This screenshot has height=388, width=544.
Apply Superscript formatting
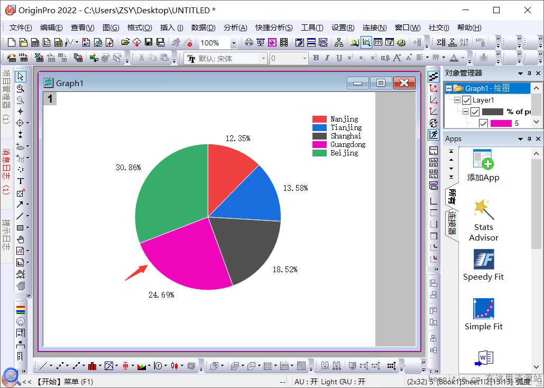tap(351, 58)
